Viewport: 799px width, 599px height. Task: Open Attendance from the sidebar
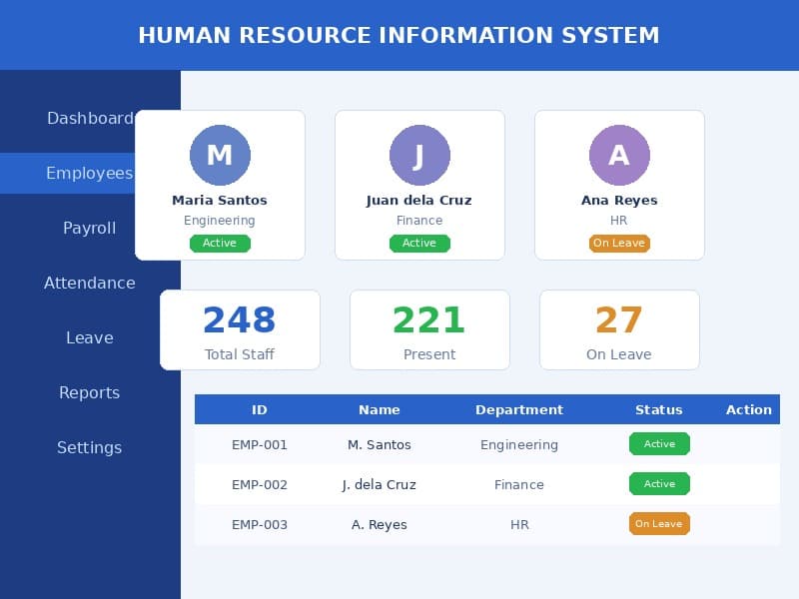click(90, 283)
